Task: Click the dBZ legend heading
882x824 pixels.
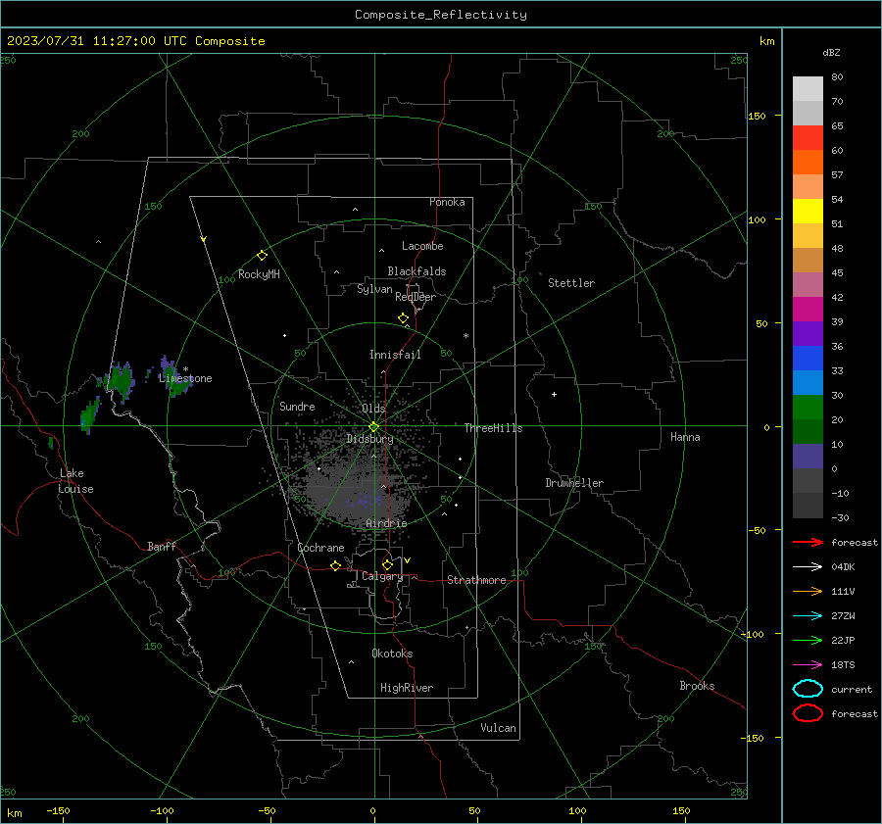Action: [831, 53]
